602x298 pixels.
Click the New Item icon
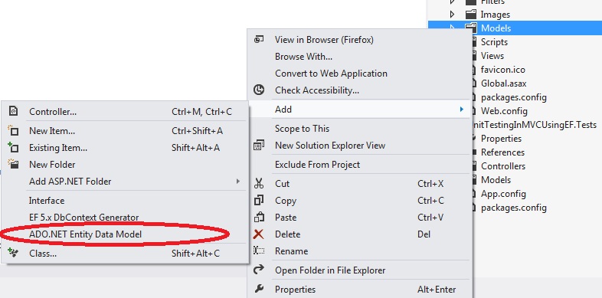13,130
